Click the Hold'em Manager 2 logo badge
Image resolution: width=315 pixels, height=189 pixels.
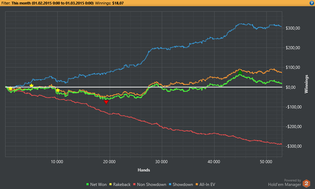pyautogui.click(x=306, y=184)
